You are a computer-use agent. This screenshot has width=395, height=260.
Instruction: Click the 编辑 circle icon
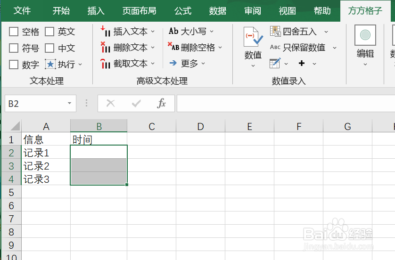coord(365,35)
